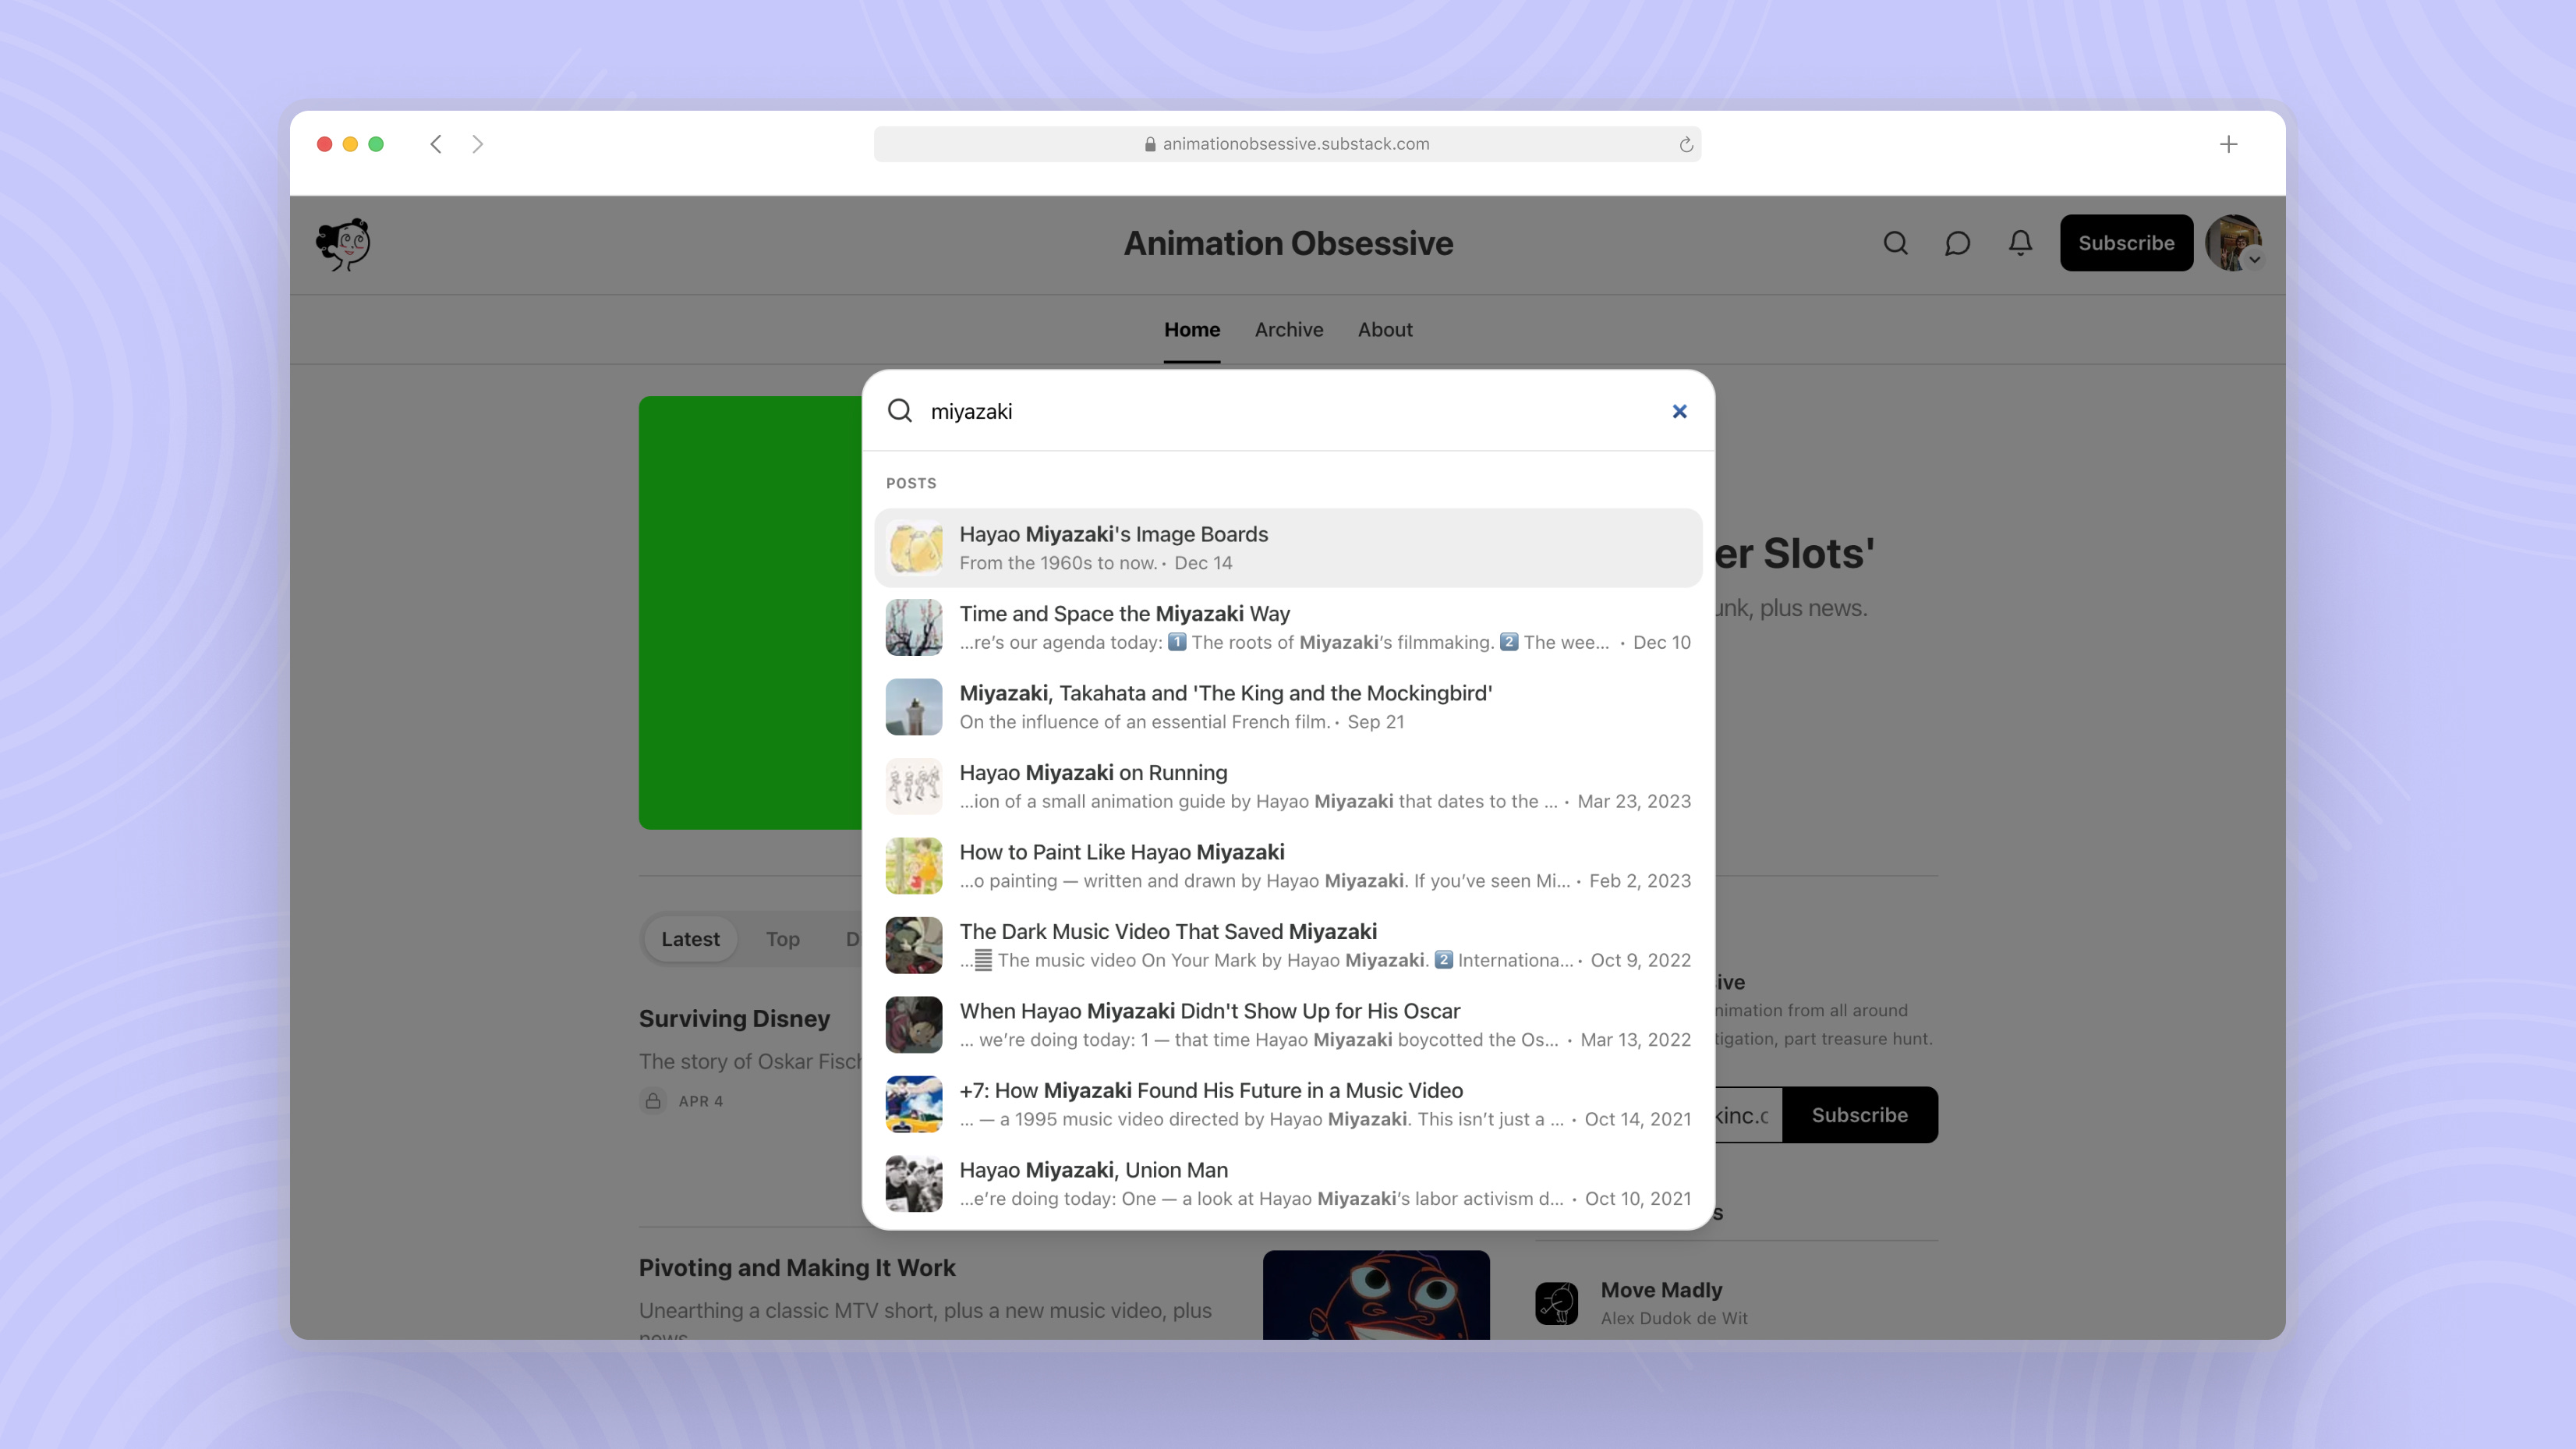The width and height of the screenshot is (2576, 1449).
Task: Open Hayao Miyazaki, Union Man result
Action: pyautogui.click(x=1288, y=1184)
